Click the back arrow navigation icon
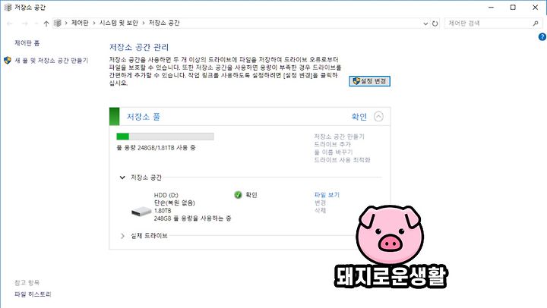 [x=10, y=24]
